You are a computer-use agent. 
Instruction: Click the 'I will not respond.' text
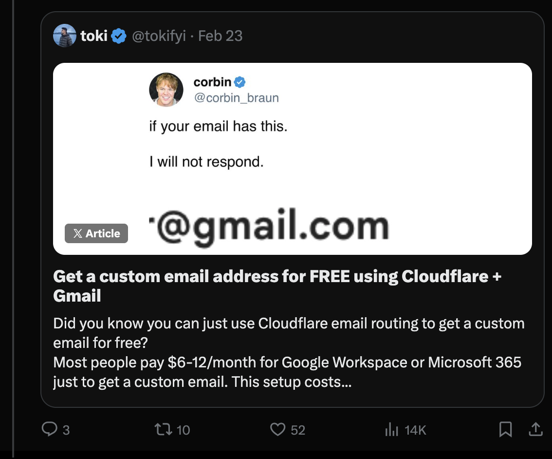[x=206, y=162]
